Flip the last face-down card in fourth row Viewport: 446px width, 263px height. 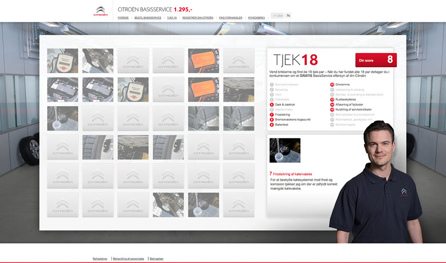[x=239, y=147]
